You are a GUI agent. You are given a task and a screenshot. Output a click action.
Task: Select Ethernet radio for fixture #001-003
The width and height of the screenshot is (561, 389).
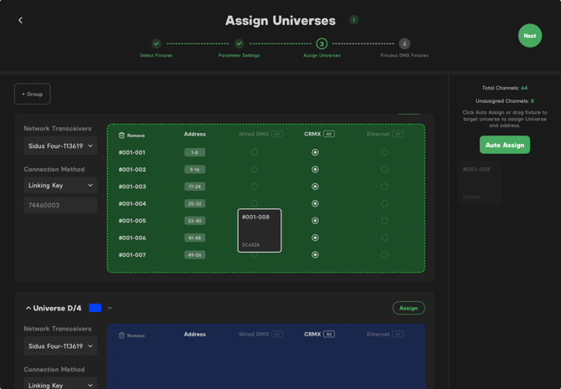[x=384, y=187]
